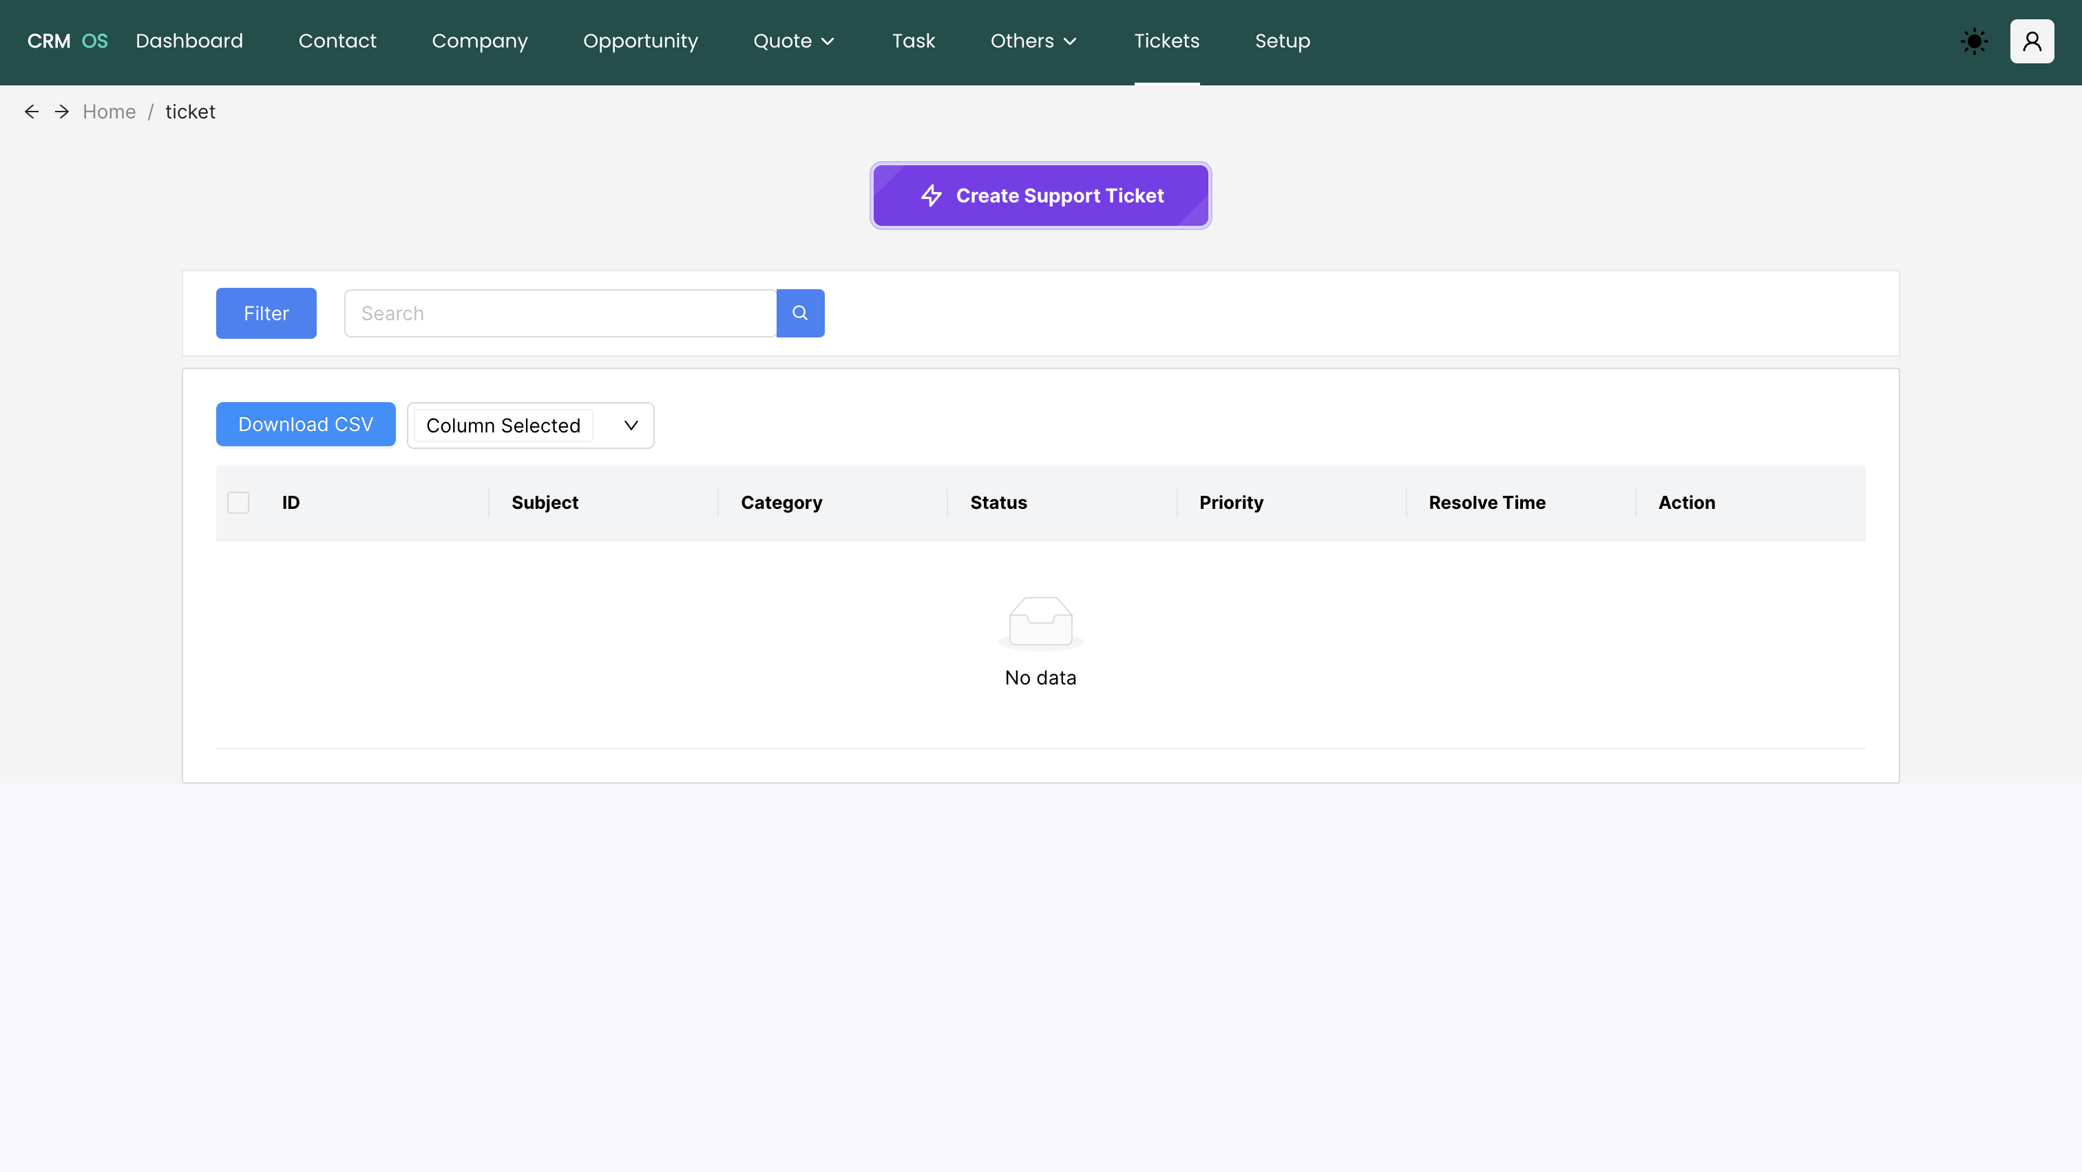The width and height of the screenshot is (2082, 1172).
Task: Open the Column Selected dropdown
Action: click(530, 425)
